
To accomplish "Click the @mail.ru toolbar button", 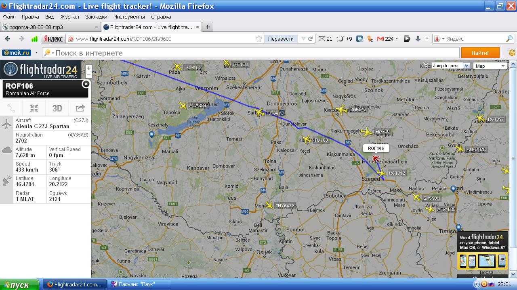I will pyautogui.click(x=17, y=53).
